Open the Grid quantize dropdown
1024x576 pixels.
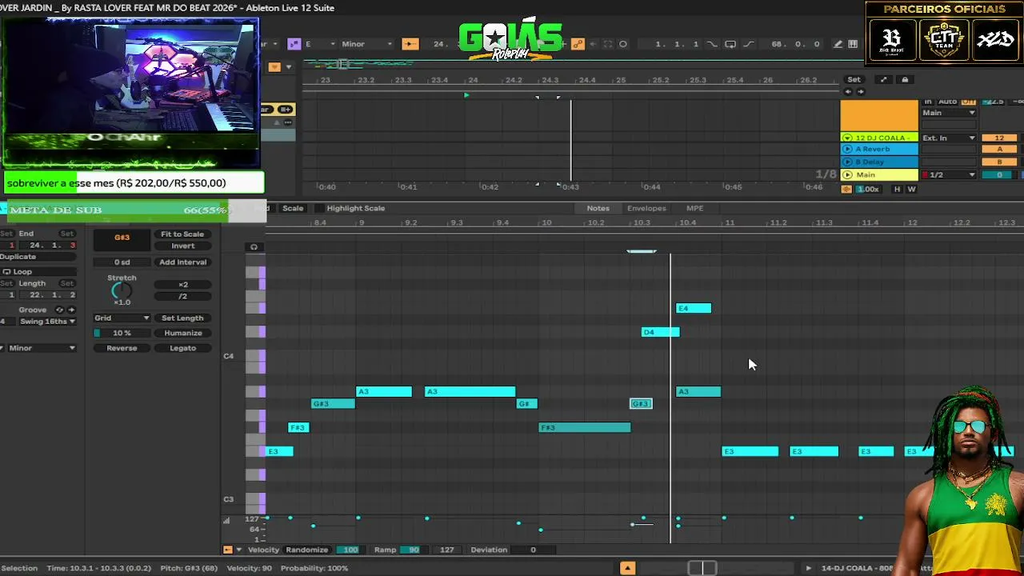coord(122,318)
